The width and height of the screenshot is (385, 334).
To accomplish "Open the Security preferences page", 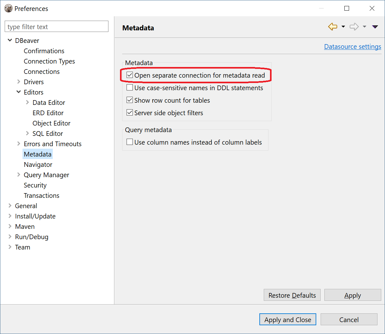I will tap(35, 185).
